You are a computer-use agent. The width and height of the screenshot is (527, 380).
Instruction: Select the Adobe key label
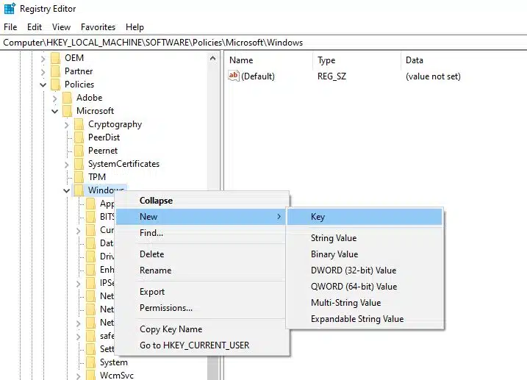[89, 98]
